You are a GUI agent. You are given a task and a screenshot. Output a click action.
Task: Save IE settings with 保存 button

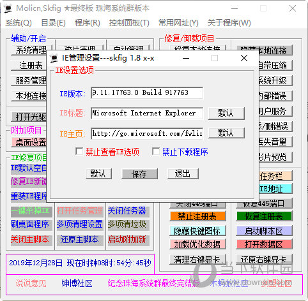[x=139, y=174]
